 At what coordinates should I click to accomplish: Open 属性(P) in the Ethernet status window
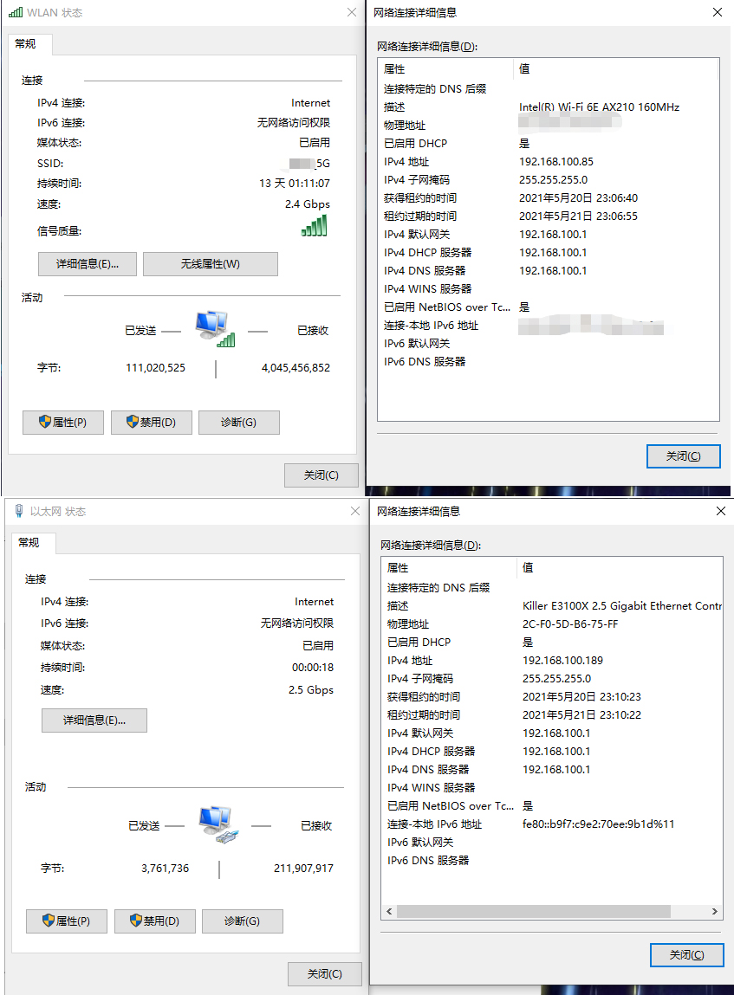point(67,921)
